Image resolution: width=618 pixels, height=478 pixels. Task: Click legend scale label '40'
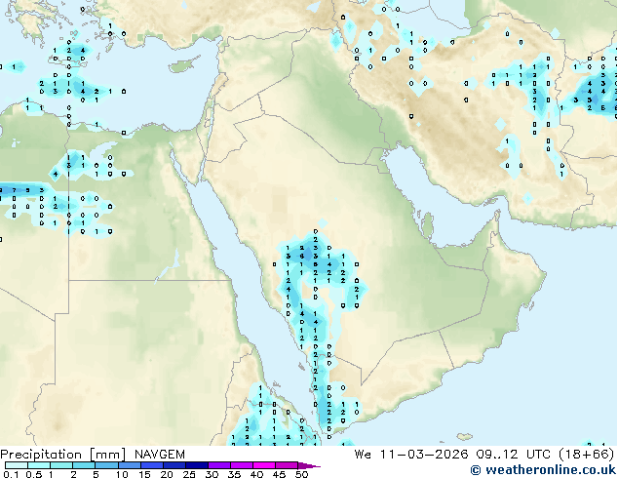256,474
